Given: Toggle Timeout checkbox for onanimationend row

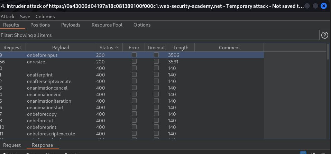Looking at the screenshot, I should (x=156, y=94).
